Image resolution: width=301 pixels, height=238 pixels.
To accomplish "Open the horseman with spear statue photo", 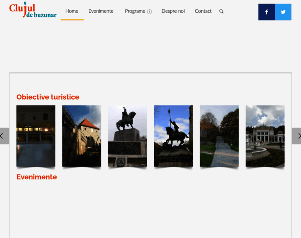I will click(173, 136).
